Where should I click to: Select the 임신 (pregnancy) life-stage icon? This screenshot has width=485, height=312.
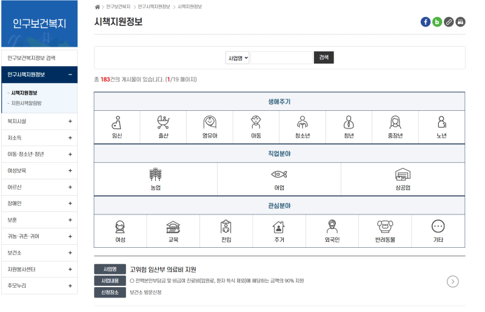(x=117, y=123)
